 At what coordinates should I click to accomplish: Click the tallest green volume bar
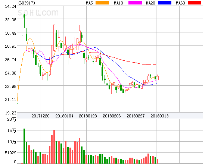click(24, 146)
